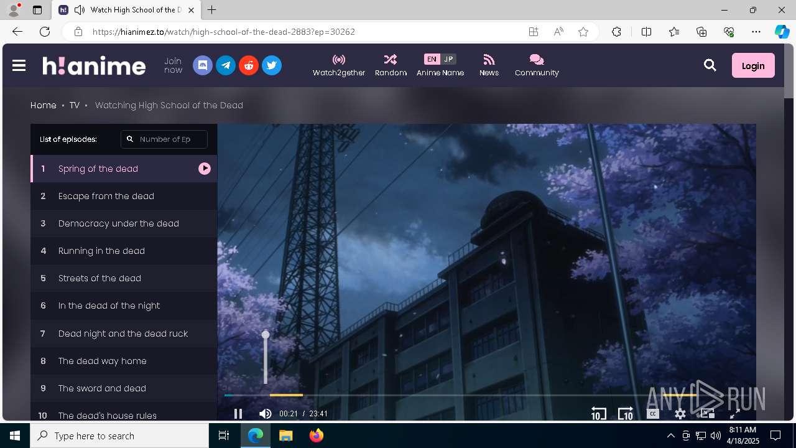This screenshot has width=796, height=448.
Task: Launch Firefox from the taskbar
Action: [x=316, y=436]
